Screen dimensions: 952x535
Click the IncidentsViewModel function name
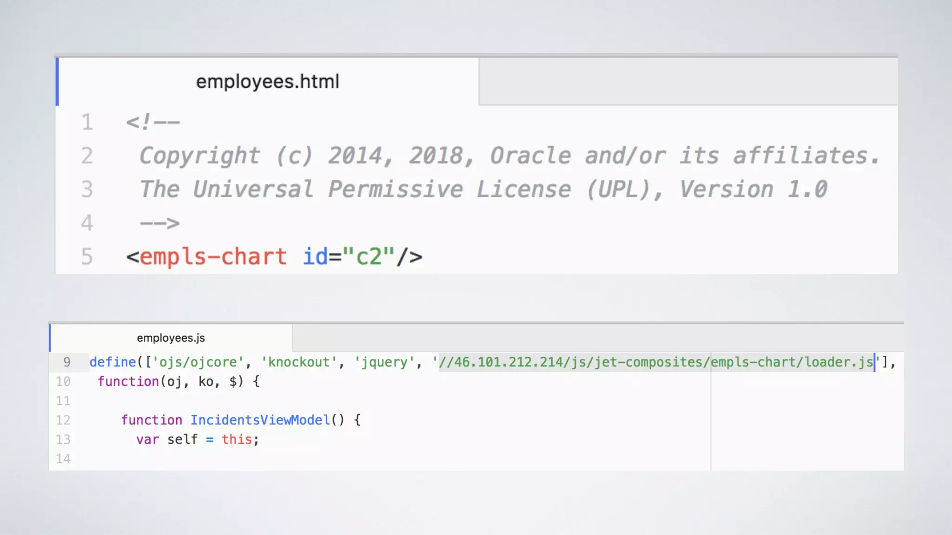point(260,420)
